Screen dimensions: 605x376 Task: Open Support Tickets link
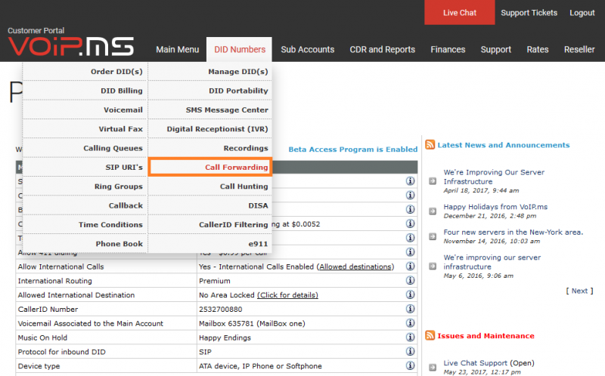(529, 13)
